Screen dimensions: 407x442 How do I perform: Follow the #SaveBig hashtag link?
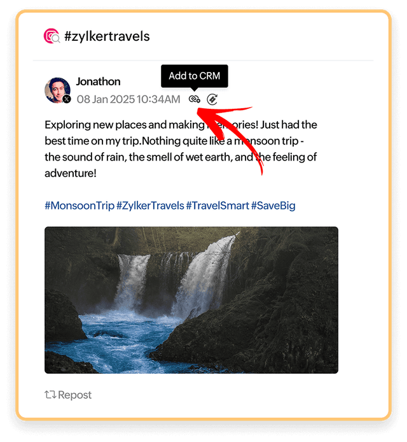273,206
